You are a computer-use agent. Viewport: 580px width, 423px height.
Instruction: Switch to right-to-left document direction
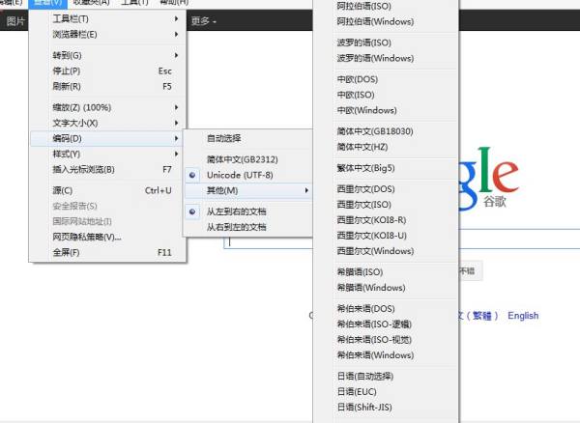tap(236, 227)
